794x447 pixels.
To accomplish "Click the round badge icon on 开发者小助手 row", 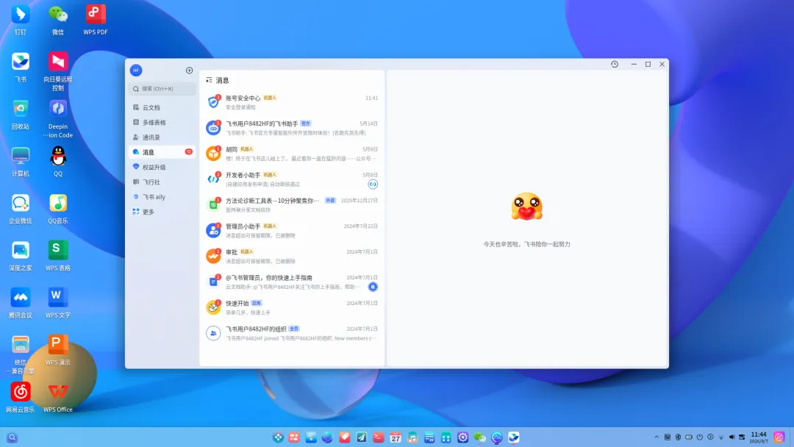I will 373,185.
